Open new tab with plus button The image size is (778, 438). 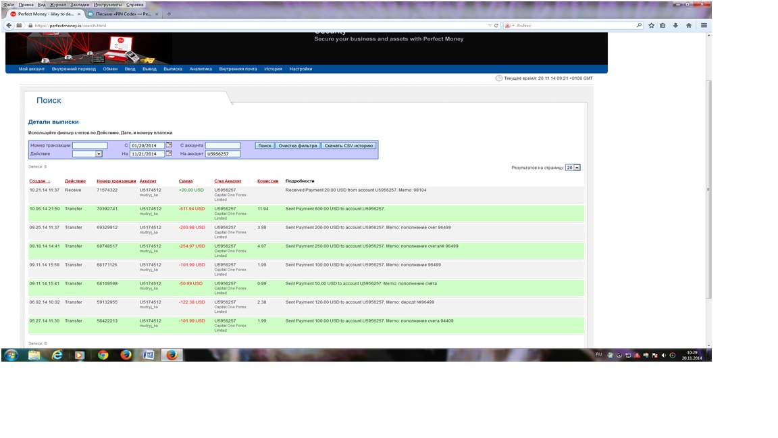[169, 14]
